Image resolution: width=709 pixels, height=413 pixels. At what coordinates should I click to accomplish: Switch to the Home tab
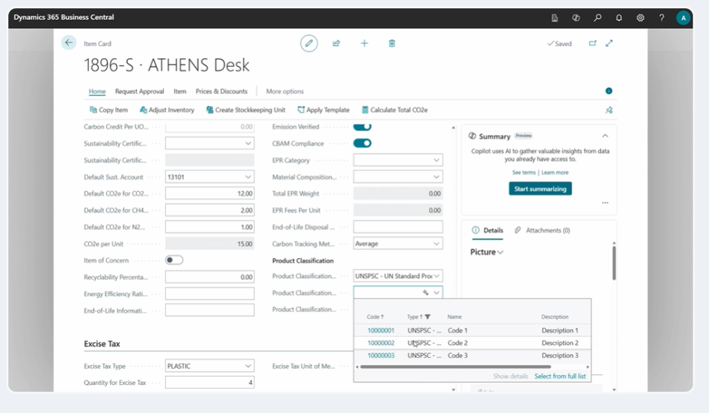click(97, 92)
